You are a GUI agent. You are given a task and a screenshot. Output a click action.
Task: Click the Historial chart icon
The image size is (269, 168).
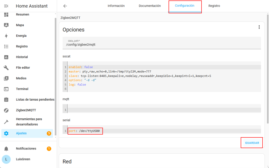click(6, 57)
